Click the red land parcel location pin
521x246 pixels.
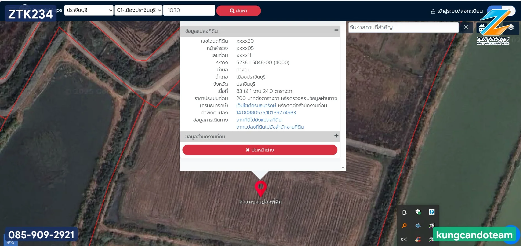pyautogui.click(x=260, y=188)
